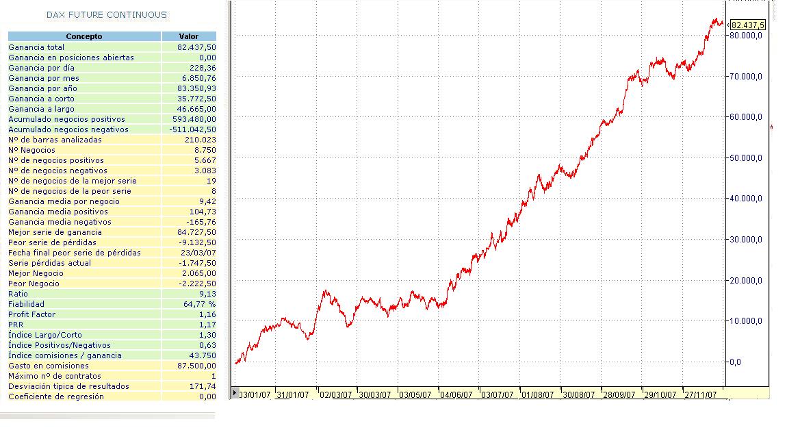Click the chart scroll arrow at bottom-left
The height and width of the screenshot is (428, 787).
click(235, 392)
